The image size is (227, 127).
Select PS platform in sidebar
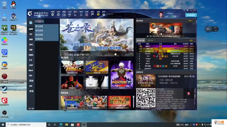tap(31, 60)
